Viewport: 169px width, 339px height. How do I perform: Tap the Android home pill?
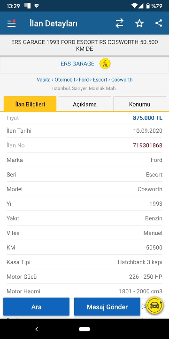[x=84, y=329]
